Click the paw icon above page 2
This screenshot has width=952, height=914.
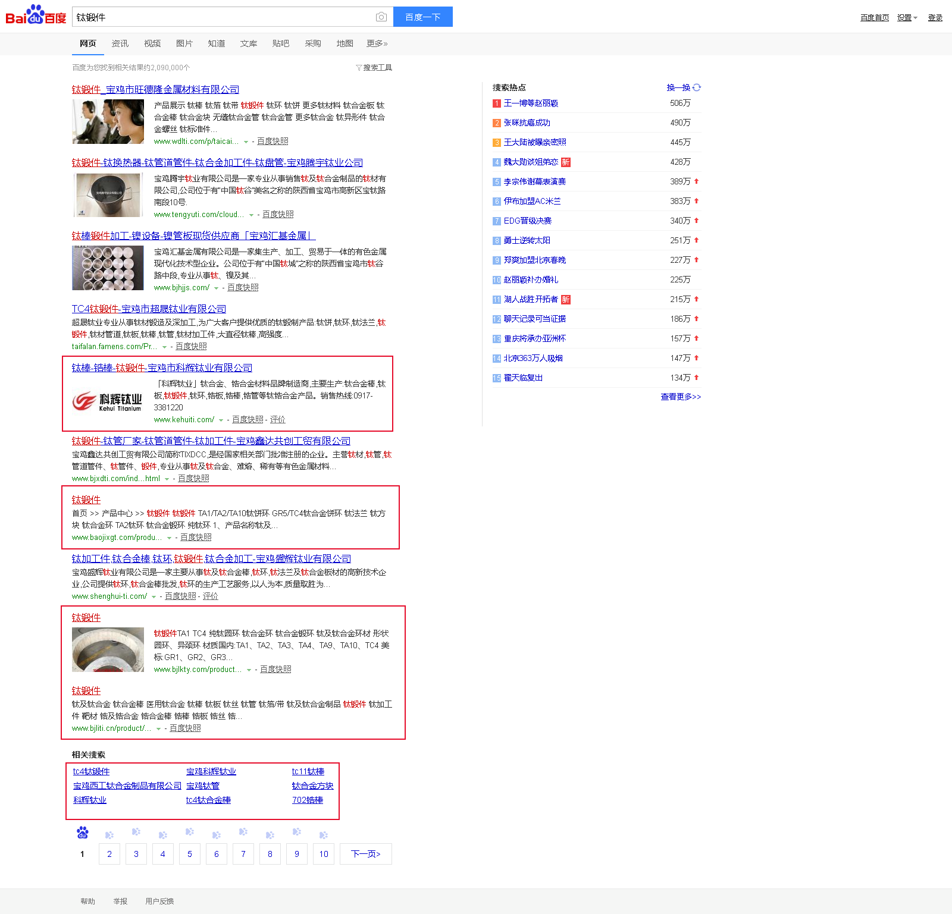click(109, 835)
